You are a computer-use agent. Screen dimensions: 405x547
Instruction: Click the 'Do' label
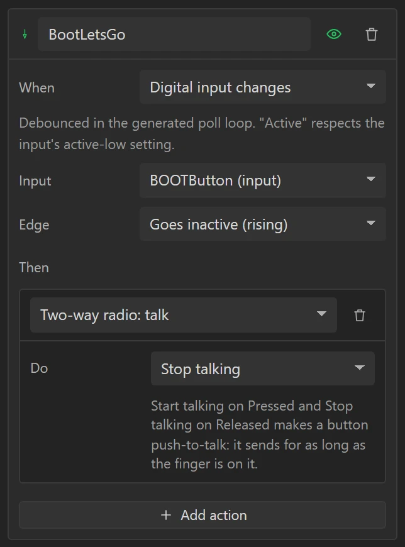click(x=39, y=368)
